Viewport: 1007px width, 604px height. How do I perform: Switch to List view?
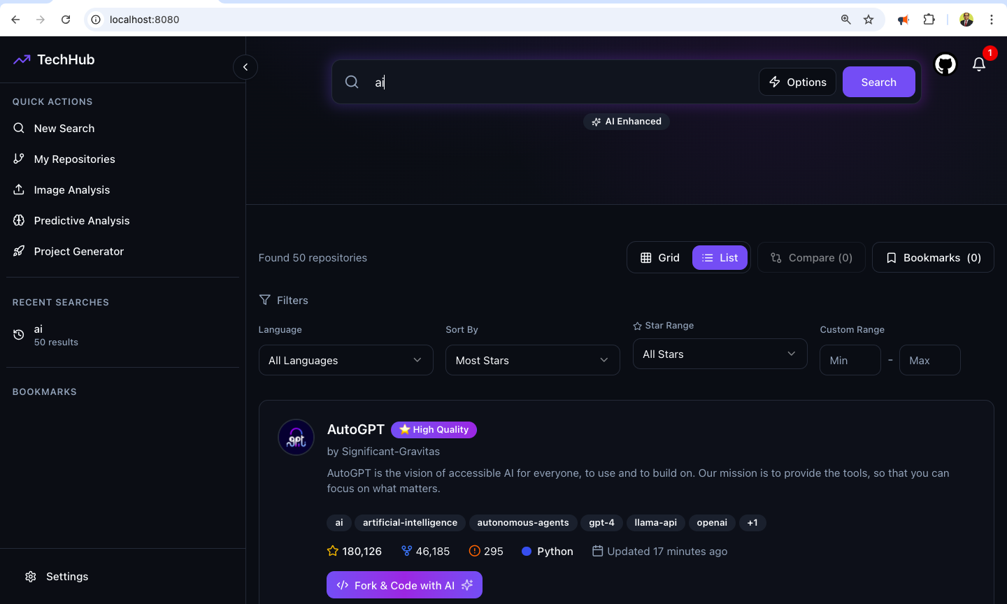point(720,258)
